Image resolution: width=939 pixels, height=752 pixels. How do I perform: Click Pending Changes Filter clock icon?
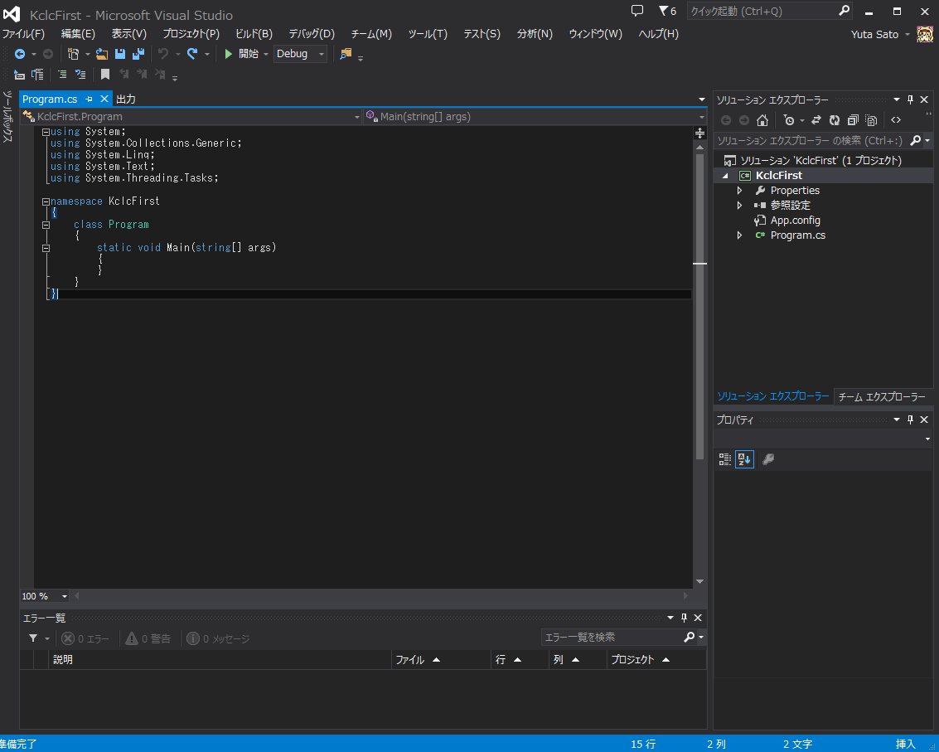tap(789, 120)
